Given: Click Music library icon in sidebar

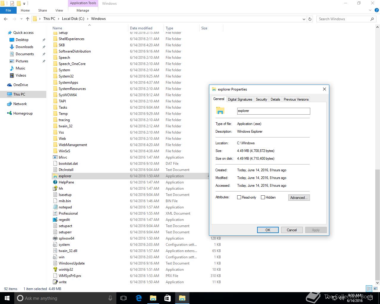Looking at the screenshot, I should pyautogui.click(x=12, y=68).
